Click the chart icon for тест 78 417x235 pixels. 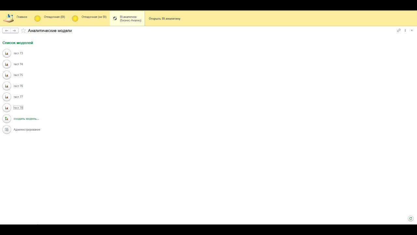[7, 108]
